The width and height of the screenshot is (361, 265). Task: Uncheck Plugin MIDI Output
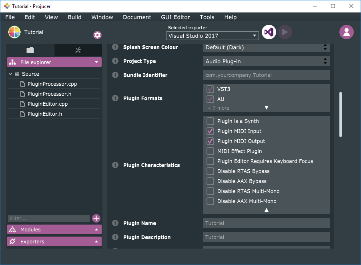pyautogui.click(x=210, y=141)
